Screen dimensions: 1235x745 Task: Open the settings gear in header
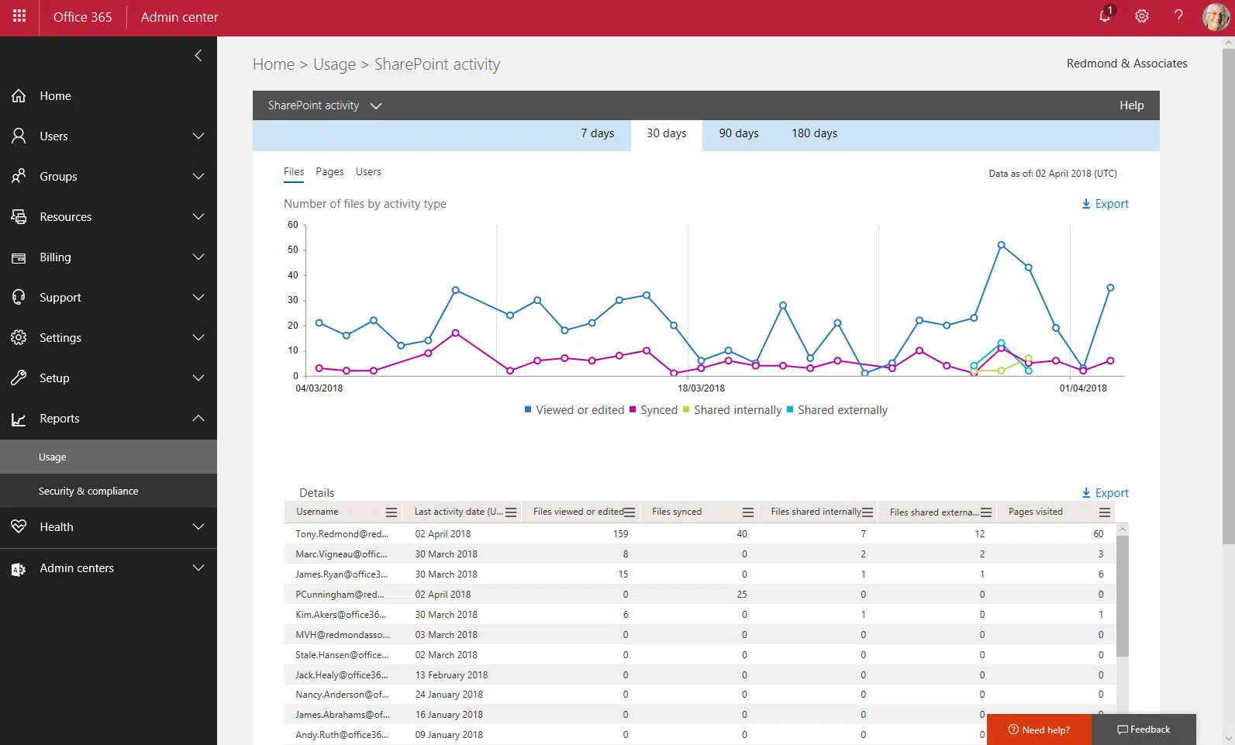point(1141,16)
